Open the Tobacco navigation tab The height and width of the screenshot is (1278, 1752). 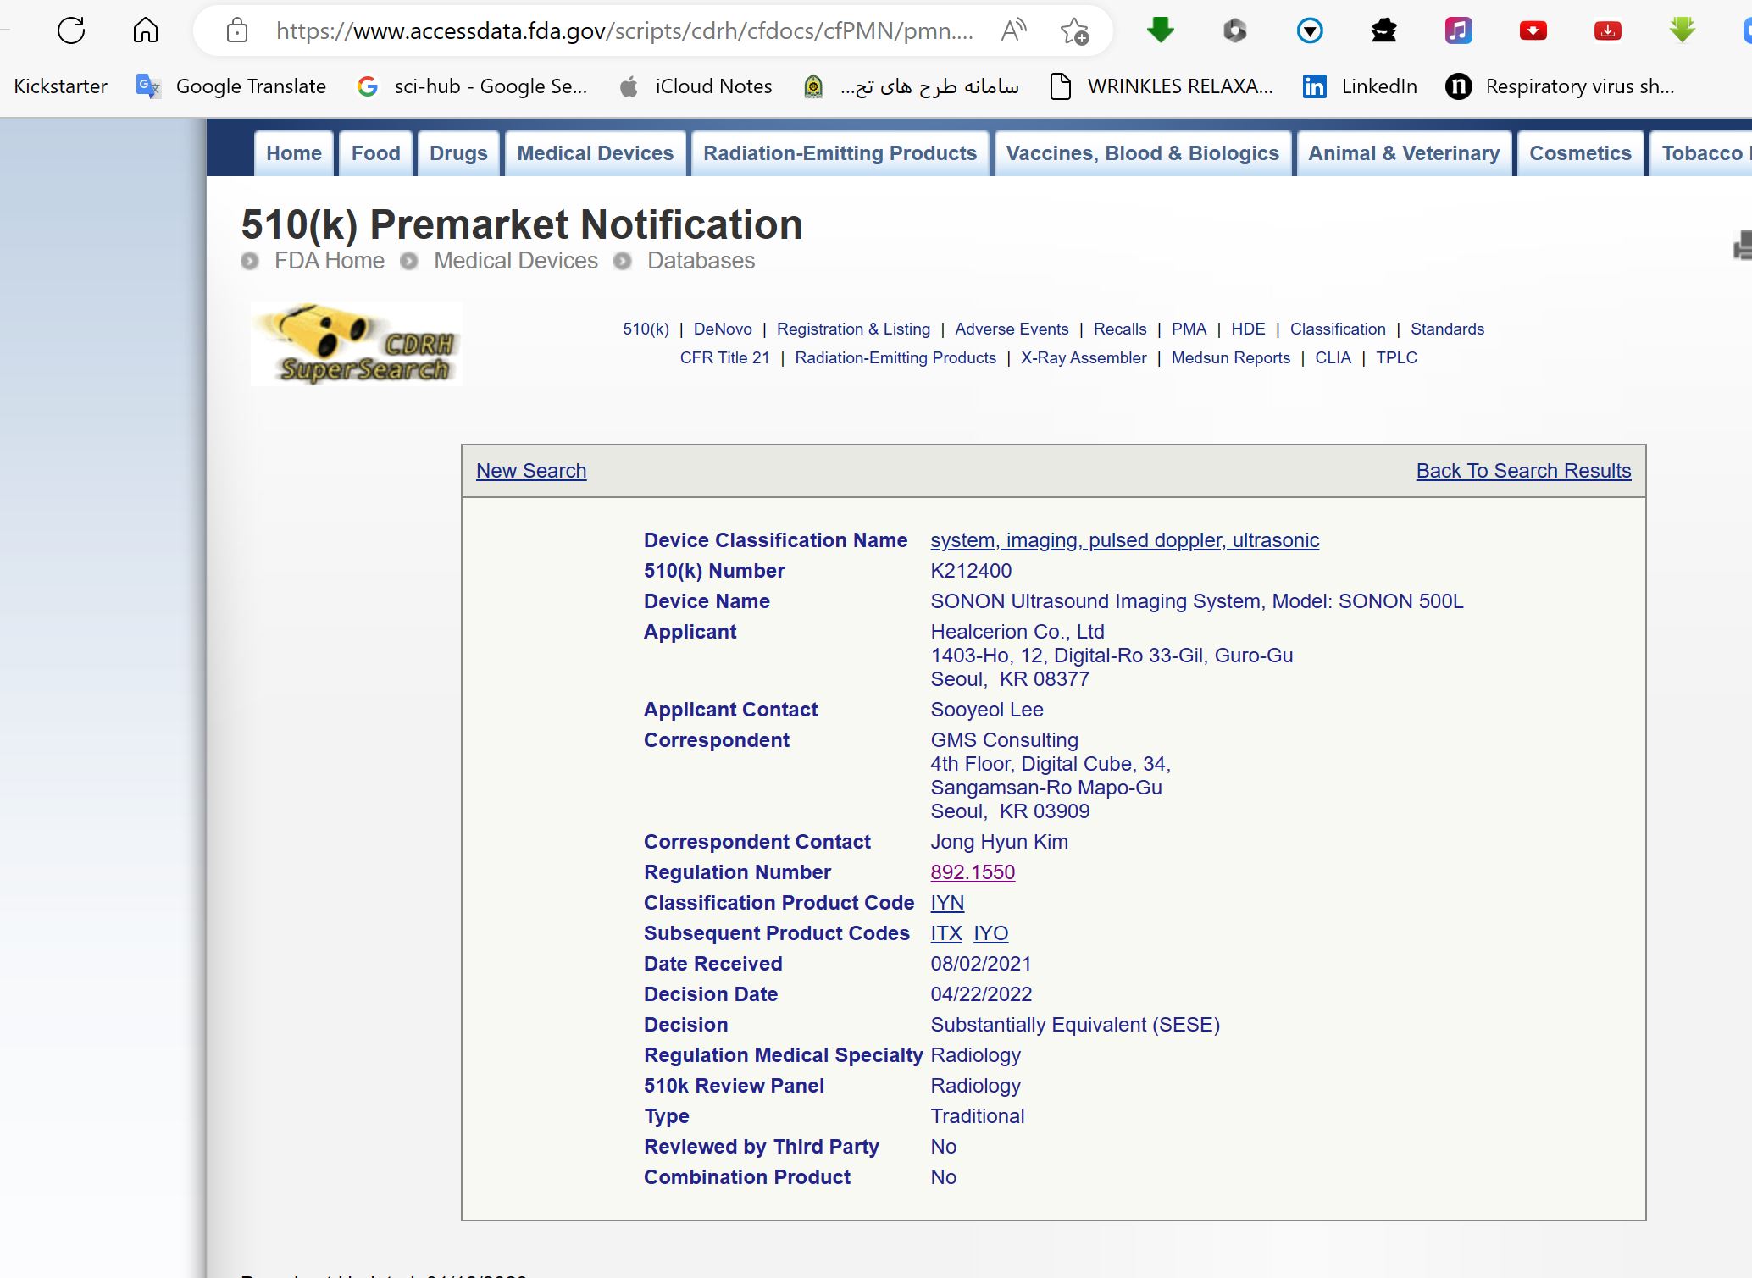coord(1701,153)
